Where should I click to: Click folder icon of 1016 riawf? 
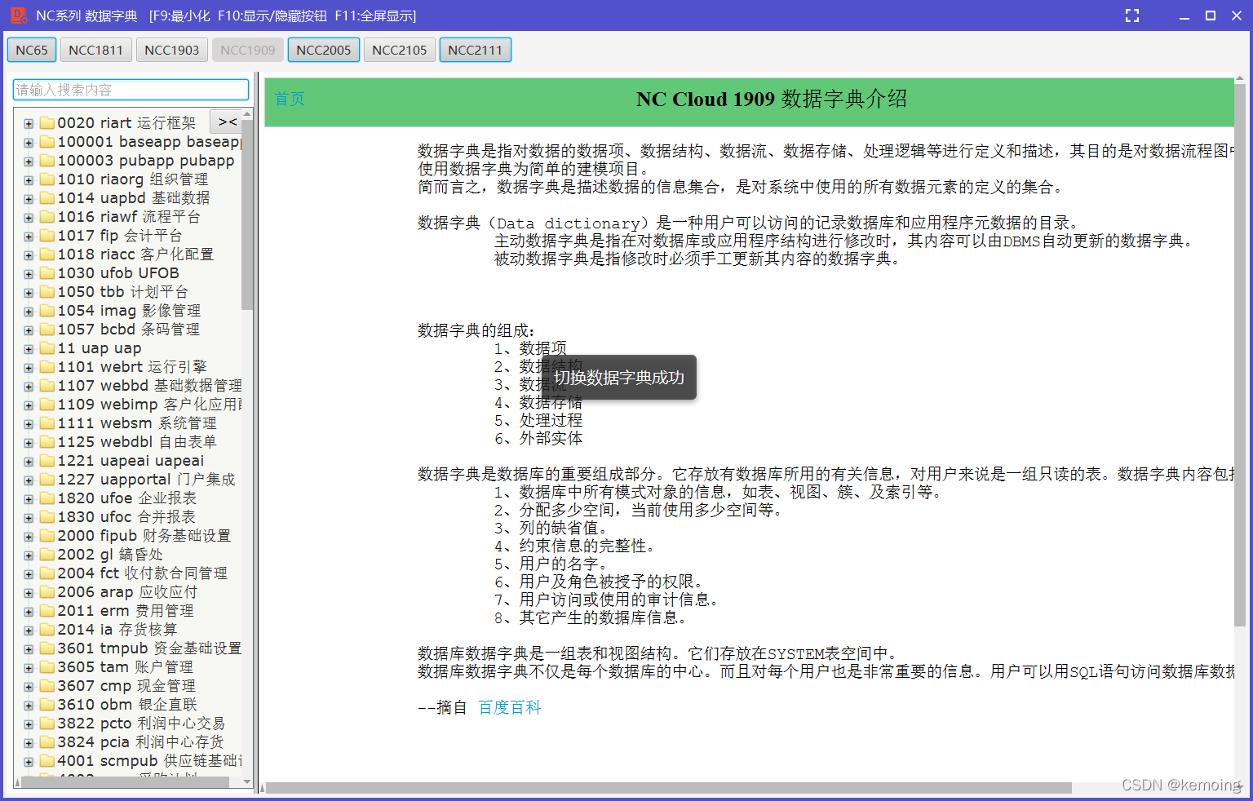[47, 217]
